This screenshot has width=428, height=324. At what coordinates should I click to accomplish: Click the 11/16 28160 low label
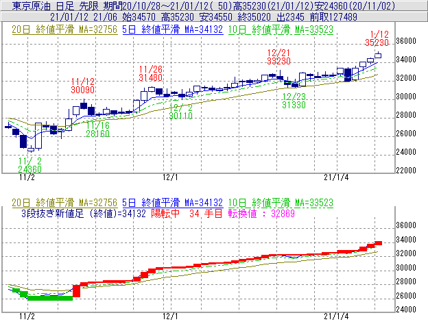click(x=97, y=129)
